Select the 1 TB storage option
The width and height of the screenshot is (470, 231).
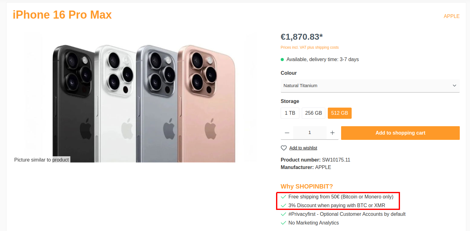tap(290, 113)
